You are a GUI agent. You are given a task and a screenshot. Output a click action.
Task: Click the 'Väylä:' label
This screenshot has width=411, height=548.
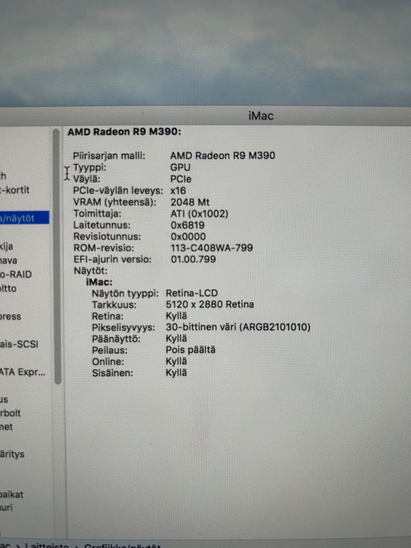coord(87,179)
